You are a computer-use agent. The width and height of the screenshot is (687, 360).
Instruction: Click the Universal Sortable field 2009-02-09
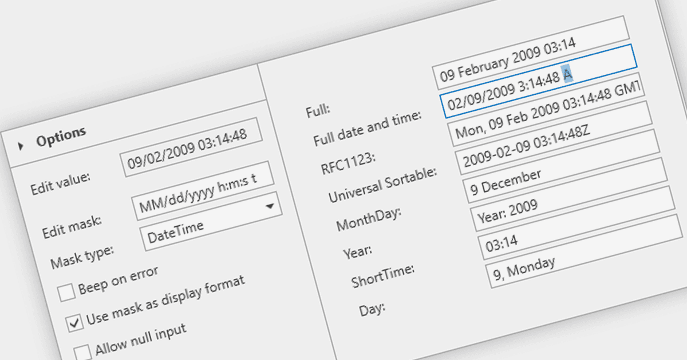(x=553, y=138)
